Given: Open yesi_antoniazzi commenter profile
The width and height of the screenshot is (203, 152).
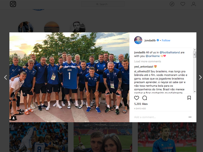Looking at the screenshot, I should point(144,67).
